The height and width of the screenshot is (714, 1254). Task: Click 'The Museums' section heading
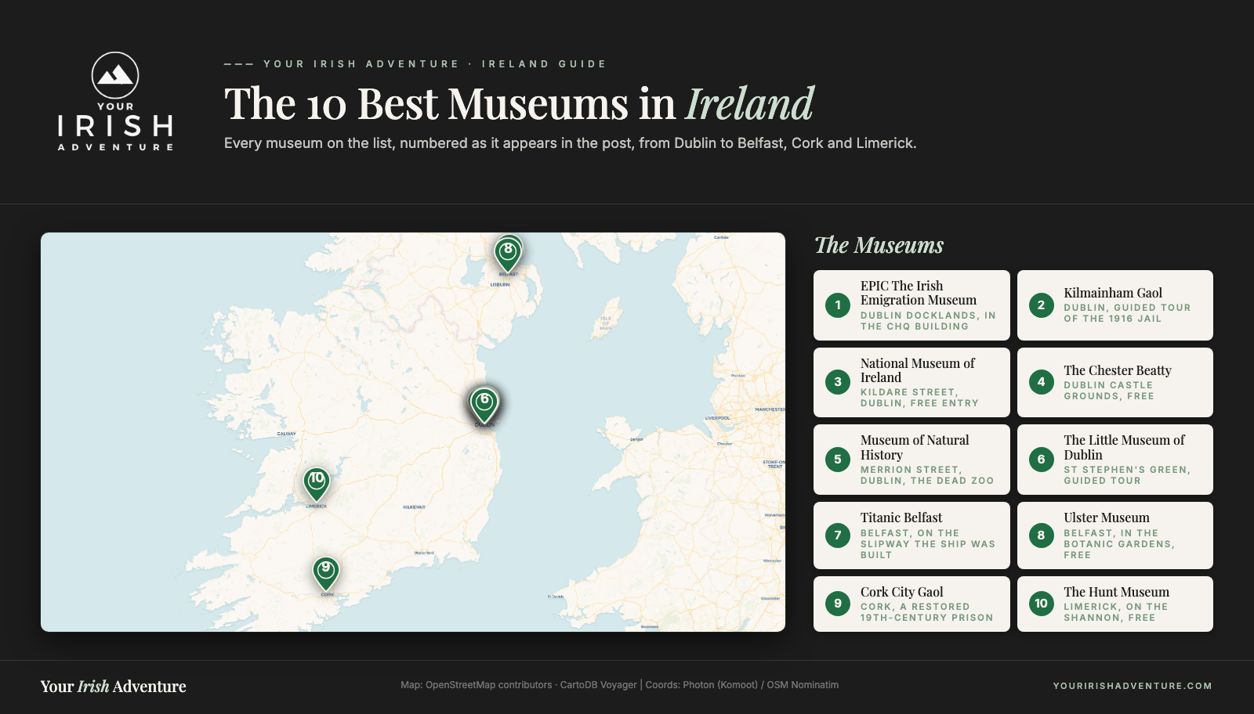[879, 246]
